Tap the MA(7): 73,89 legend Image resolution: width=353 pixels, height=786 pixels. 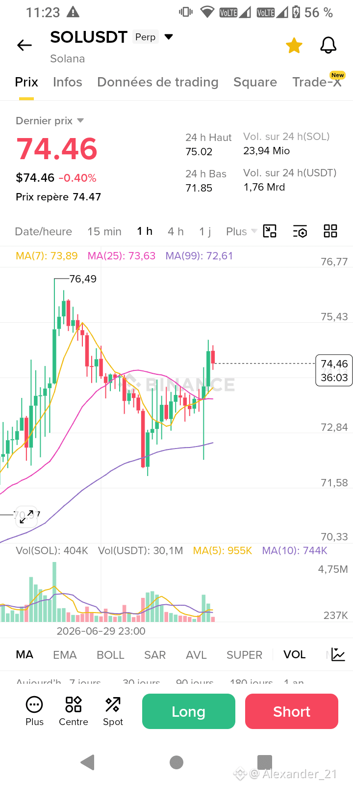point(47,256)
